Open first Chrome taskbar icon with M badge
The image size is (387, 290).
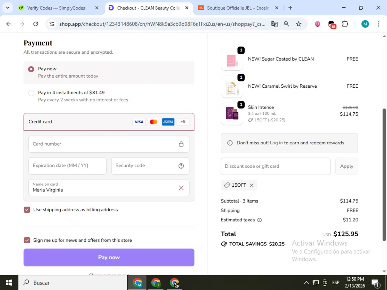[x=138, y=283]
